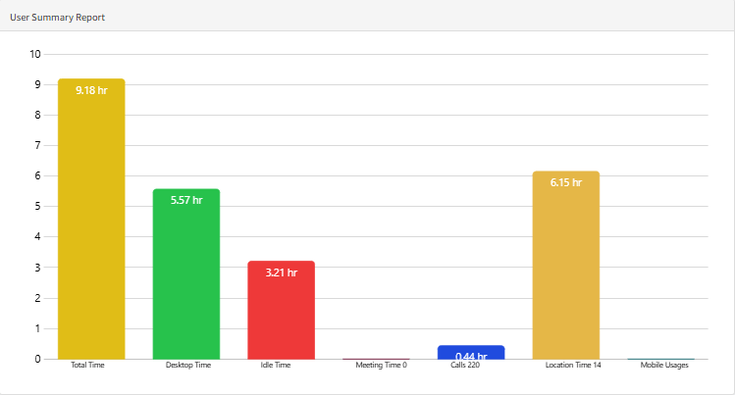The height and width of the screenshot is (395, 735).
Task: Click the User Summary Report title
Action: click(57, 18)
